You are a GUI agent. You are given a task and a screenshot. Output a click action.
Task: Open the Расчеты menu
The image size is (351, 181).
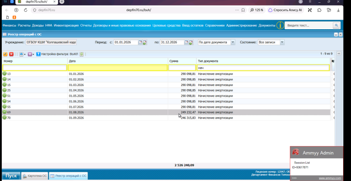[24, 26]
